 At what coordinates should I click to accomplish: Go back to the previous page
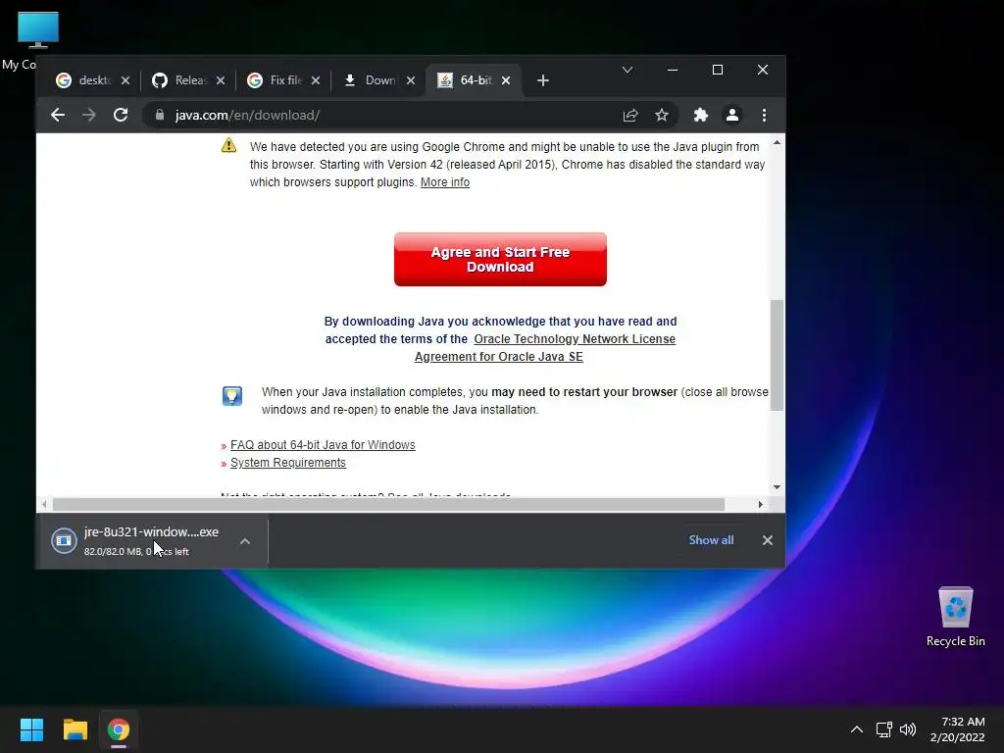point(58,116)
